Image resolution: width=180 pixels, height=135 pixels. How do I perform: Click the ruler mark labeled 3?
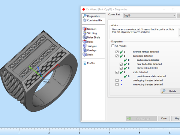[79, 133]
